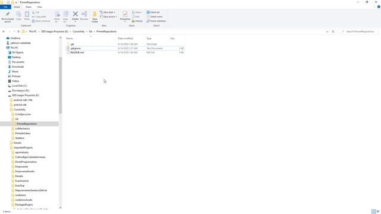Click Copy path in Clipboard group

(39, 17)
